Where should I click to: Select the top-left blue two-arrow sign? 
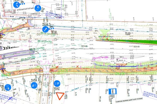click(16, 4)
